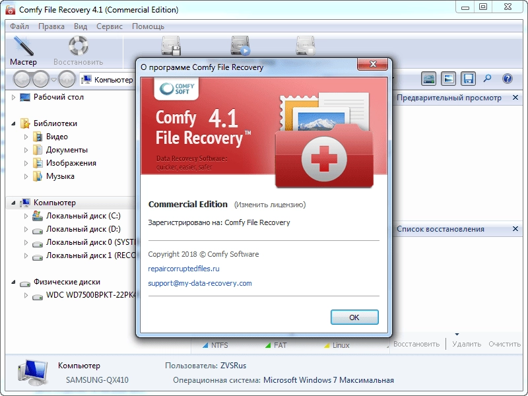The height and width of the screenshot is (396, 528).
Task: Click OK in the about dialog
Action: 354,317
